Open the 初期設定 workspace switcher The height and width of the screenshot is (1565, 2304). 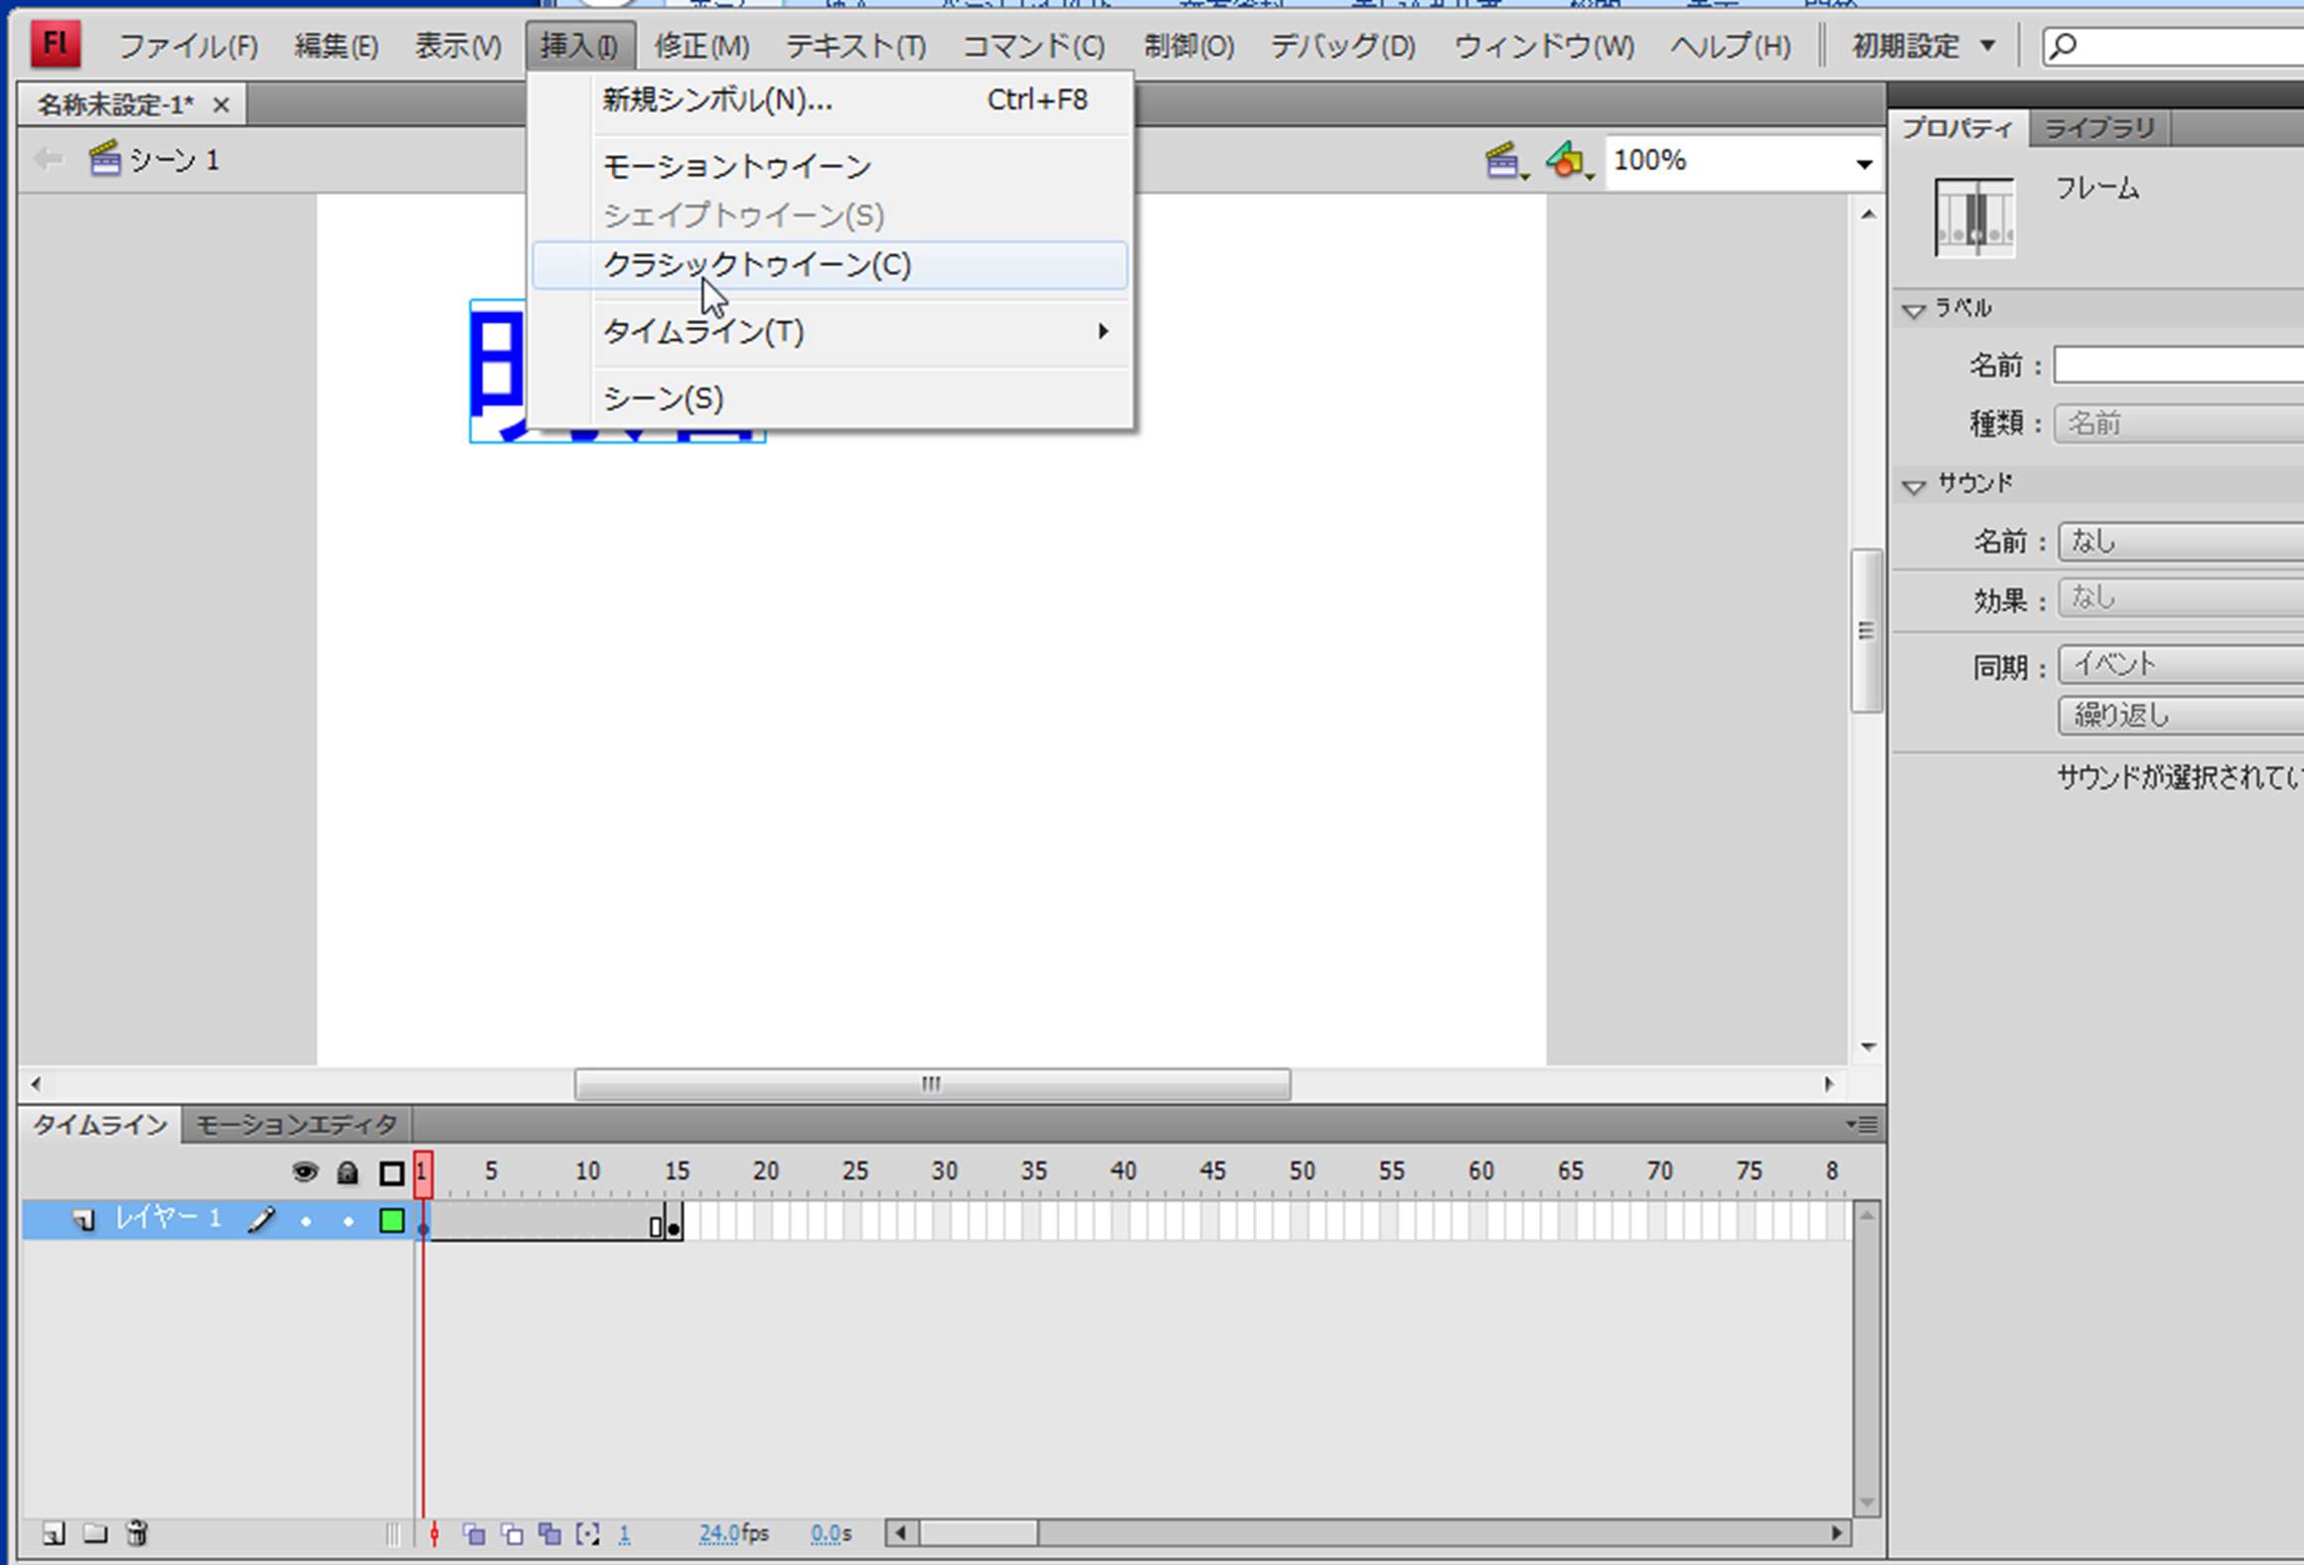(x=1922, y=46)
